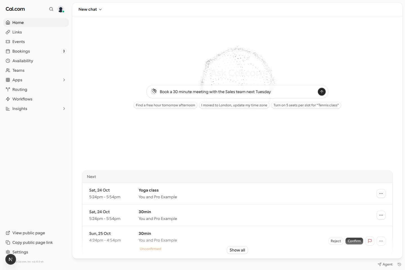Open Workflows in the sidebar

coord(36,99)
